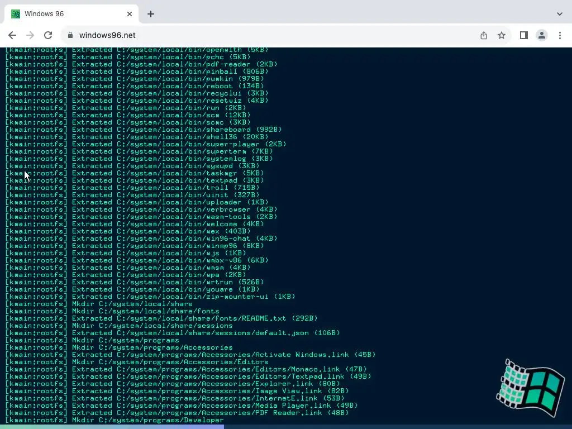This screenshot has height=429, width=572.
Task: Click the line extracting Activate Windows.link (45B)
Action: tap(190, 355)
